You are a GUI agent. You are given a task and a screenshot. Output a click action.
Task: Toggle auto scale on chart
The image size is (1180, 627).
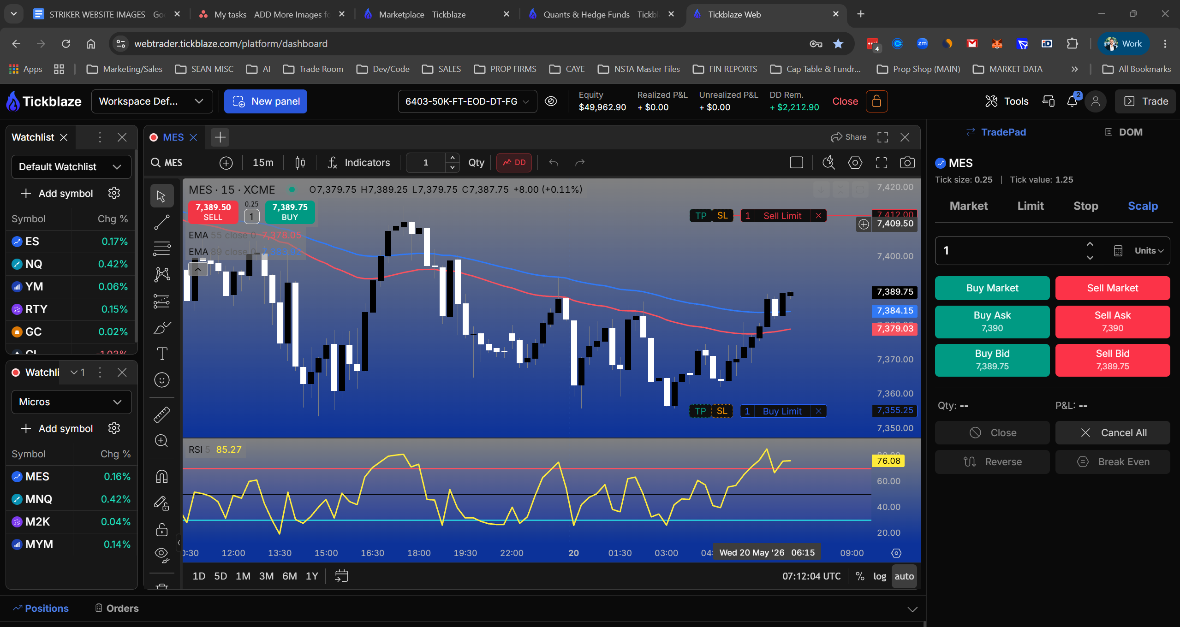coord(904,576)
